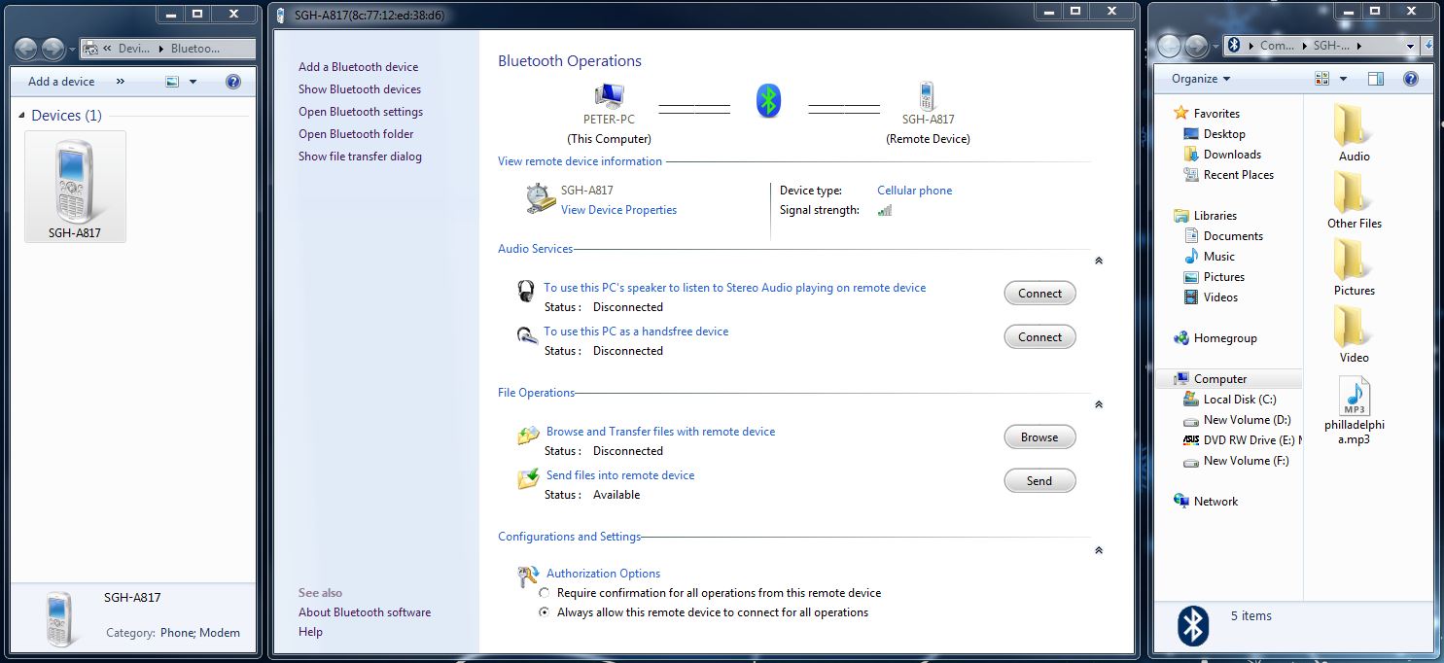Click the Help link under See also
This screenshot has width=1444, height=663.
coord(310,632)
